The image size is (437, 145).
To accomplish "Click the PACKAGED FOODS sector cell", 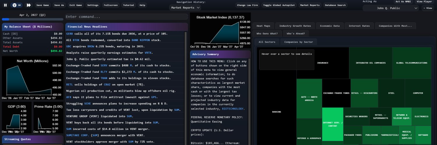I will [x=353, y=135].
